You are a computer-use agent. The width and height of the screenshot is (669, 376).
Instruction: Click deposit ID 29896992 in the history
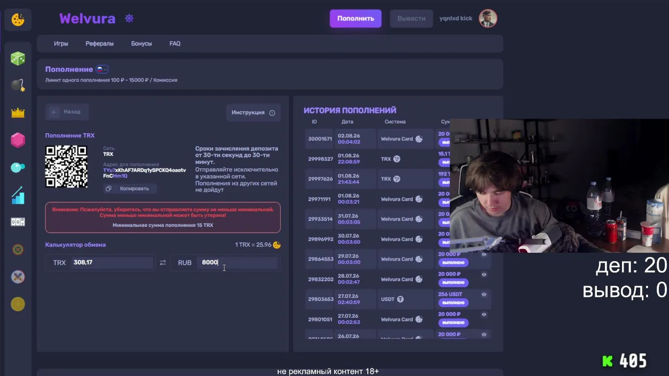(320, 239)
